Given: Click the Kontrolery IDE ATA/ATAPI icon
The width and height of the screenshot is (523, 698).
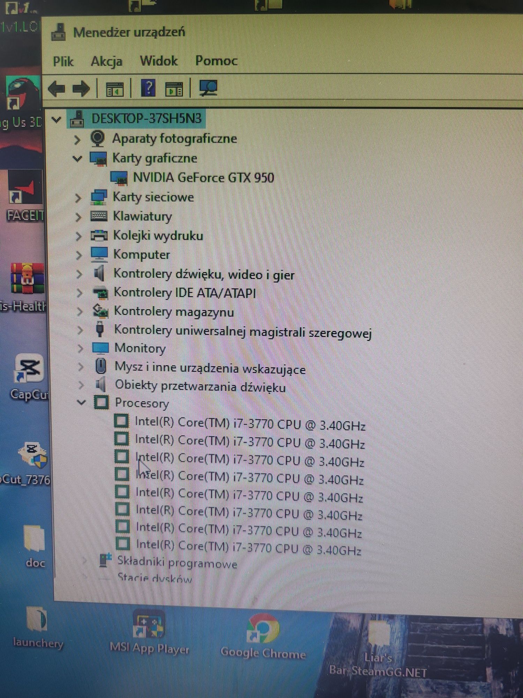Looking at the screenshot, I should click(x=101, y=292).
